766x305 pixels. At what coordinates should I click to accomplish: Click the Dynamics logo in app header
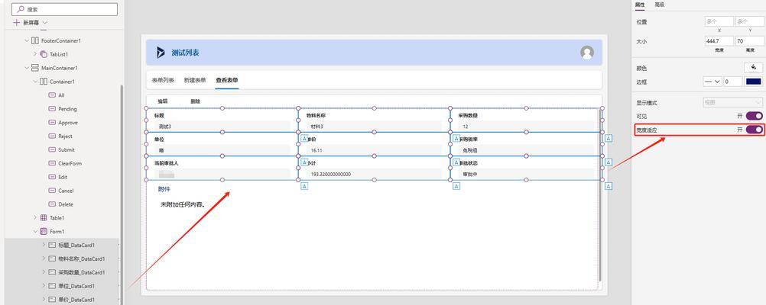(161, 53)
